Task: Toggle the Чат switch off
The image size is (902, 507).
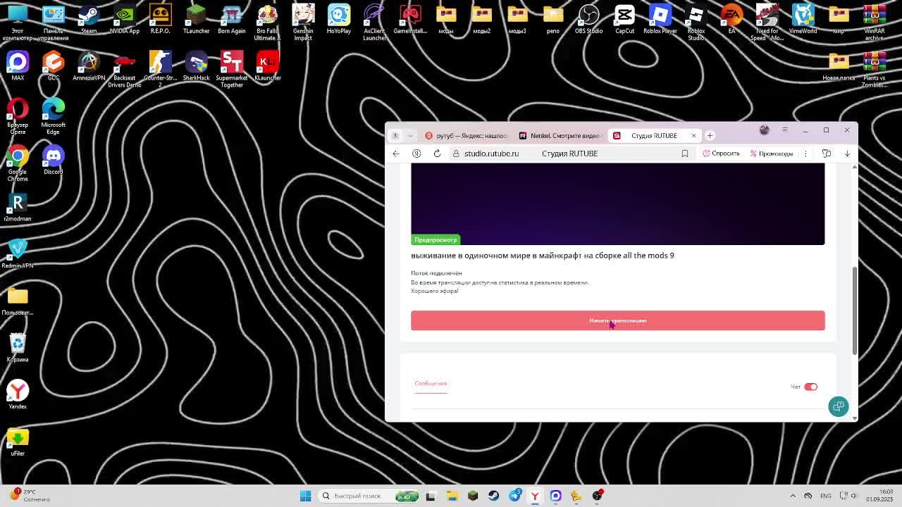Action: pyautogui.click(x=810, y=387)
